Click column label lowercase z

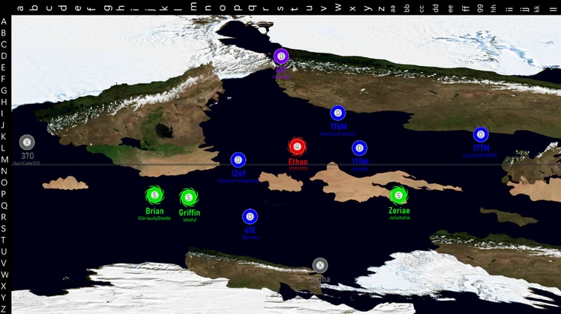[x=381, y=8]
